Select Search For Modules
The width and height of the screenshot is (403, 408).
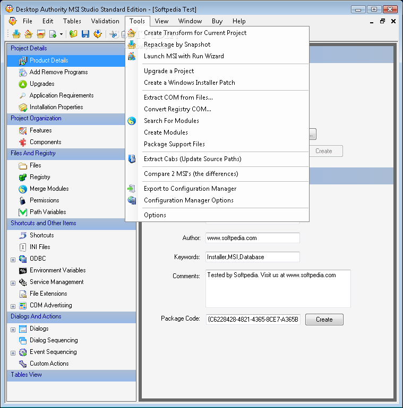click(x=217, y=121)
